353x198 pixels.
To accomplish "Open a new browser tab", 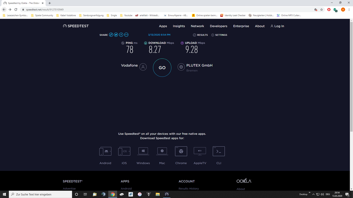I will coord(49,3).
